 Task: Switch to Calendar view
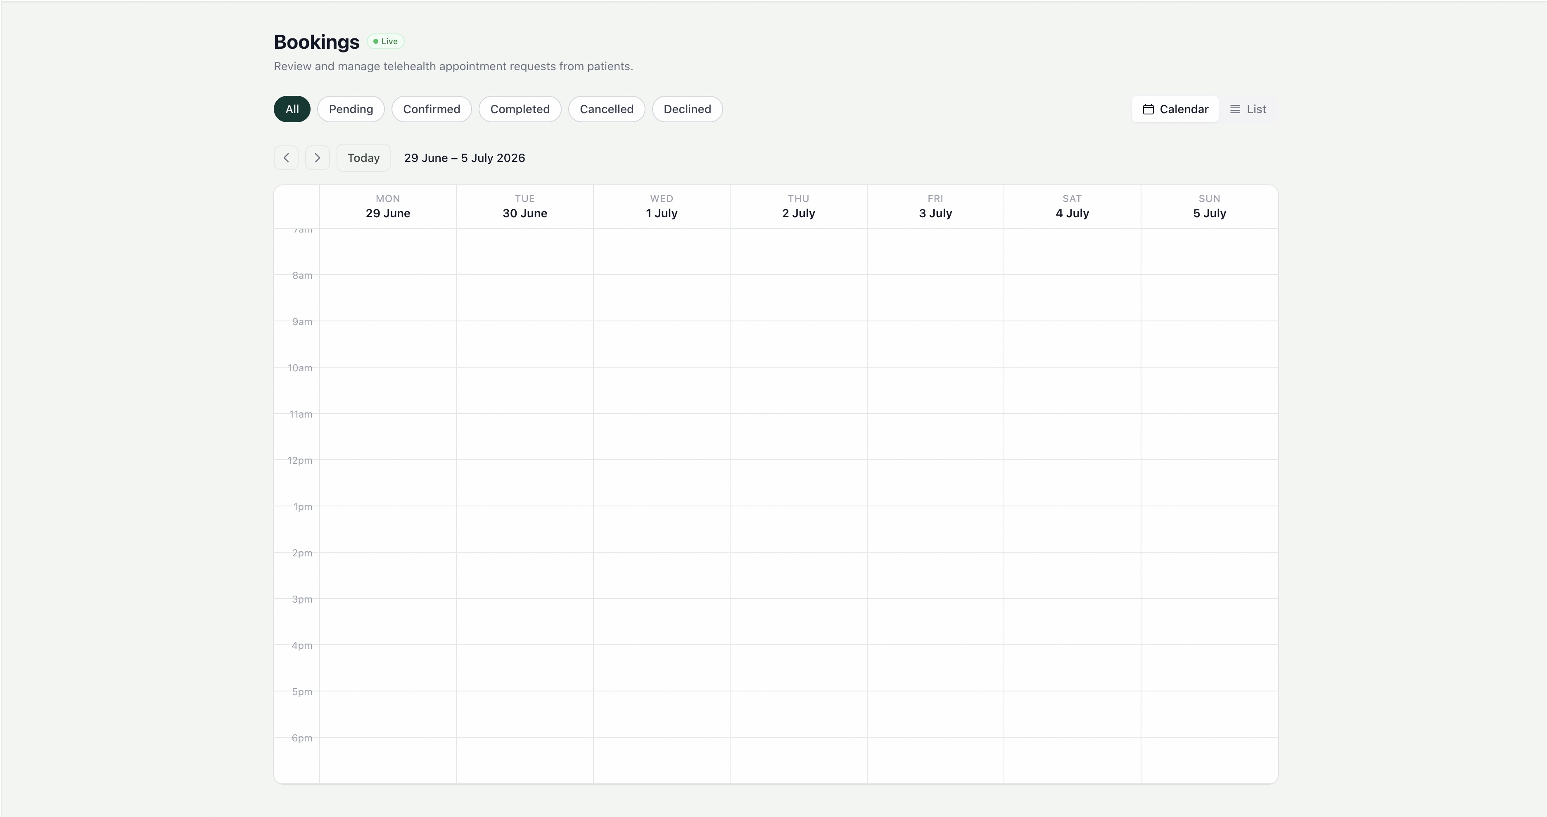[1175, 109]
